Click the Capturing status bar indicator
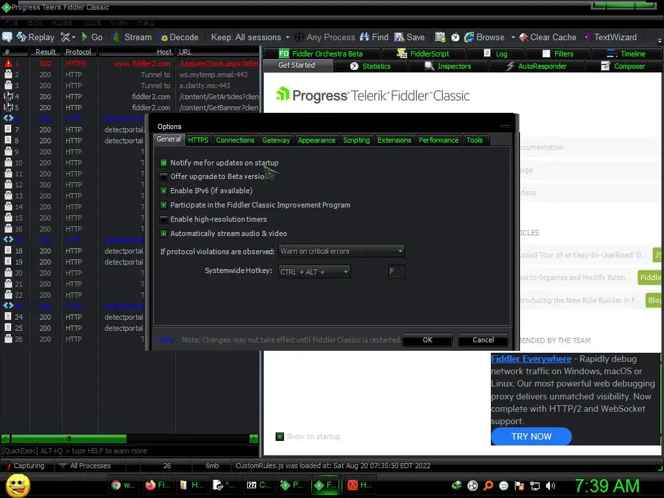664x498 pixels. click(x=25, y=466)
